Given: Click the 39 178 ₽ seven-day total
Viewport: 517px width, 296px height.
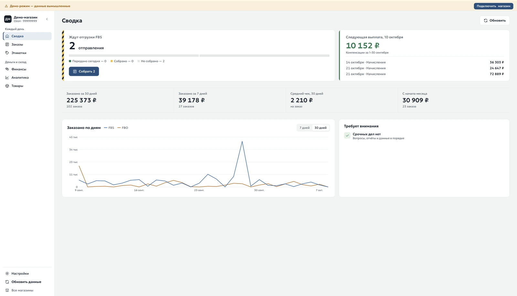Looking at the screenshot, I should (x=192, y=100).
